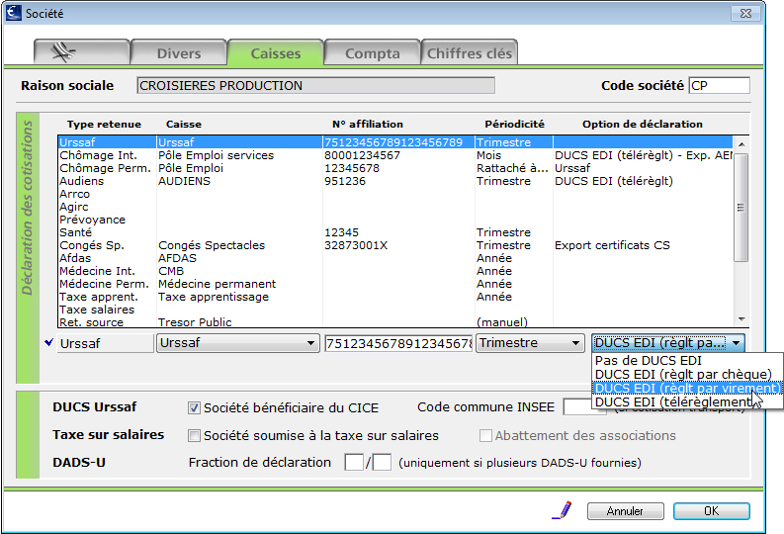784x534 pixels.
Task: Collapse the DUCS EDI option dropdown arrow
Action: pos(736,343)
